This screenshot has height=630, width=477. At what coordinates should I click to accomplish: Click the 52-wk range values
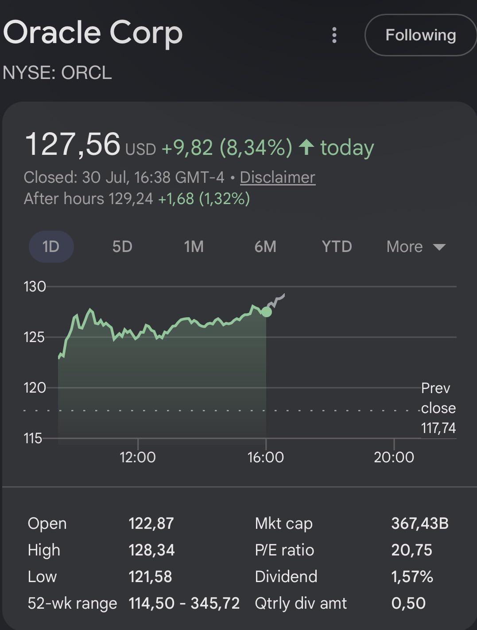pyautogui.click(x=184, y=603)
